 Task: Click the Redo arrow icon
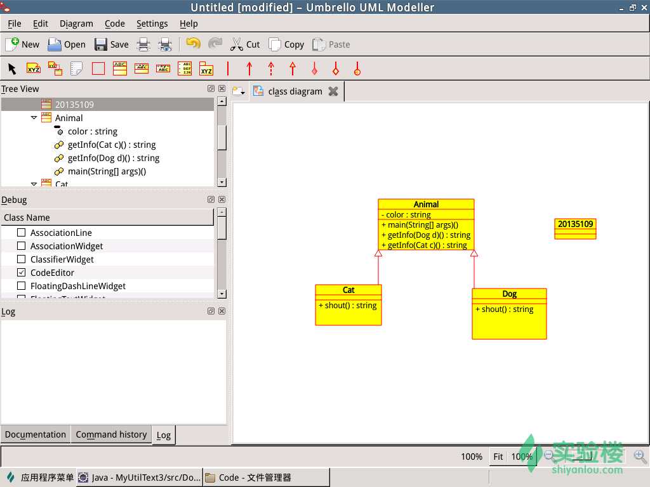click(x=215, y=44)
